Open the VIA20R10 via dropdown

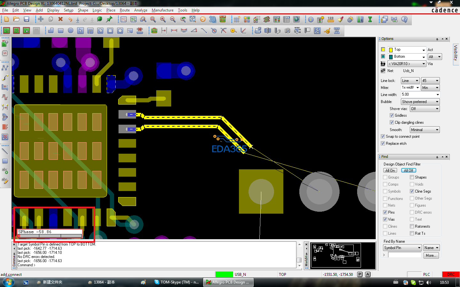407,64
